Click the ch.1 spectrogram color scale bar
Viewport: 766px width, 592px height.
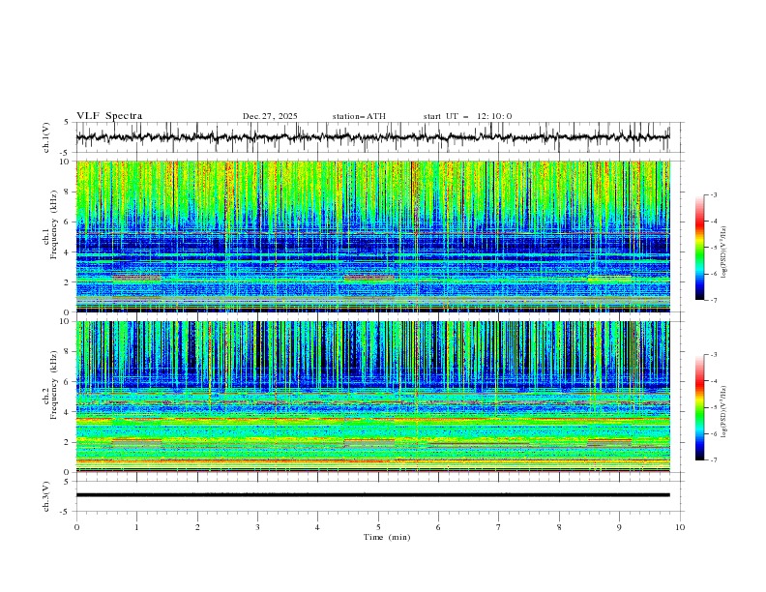click(699, 248)
